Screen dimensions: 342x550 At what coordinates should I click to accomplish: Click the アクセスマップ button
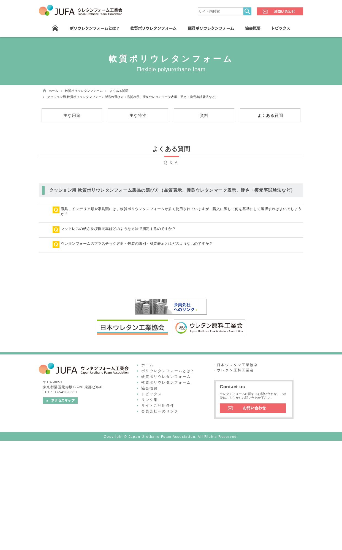60,400
